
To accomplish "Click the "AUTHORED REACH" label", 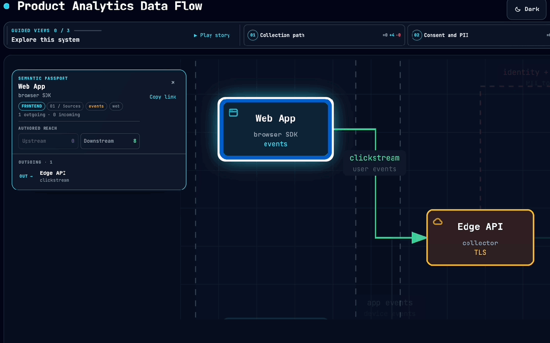I will point(38,128).
